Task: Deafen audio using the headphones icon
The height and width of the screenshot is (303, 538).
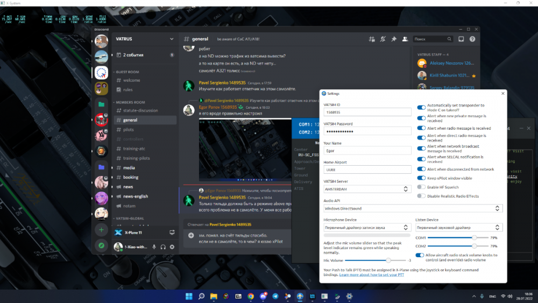Action: click(x=163, y=247)
